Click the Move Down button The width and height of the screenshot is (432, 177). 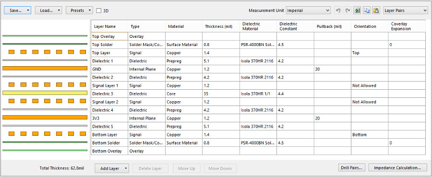point(220,168)
